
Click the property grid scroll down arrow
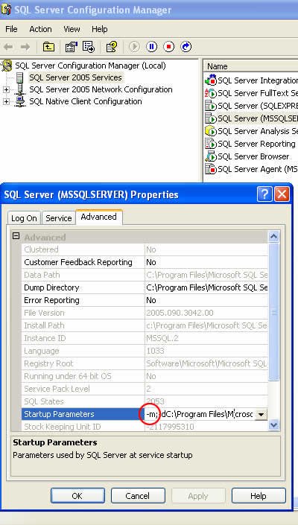273,425
